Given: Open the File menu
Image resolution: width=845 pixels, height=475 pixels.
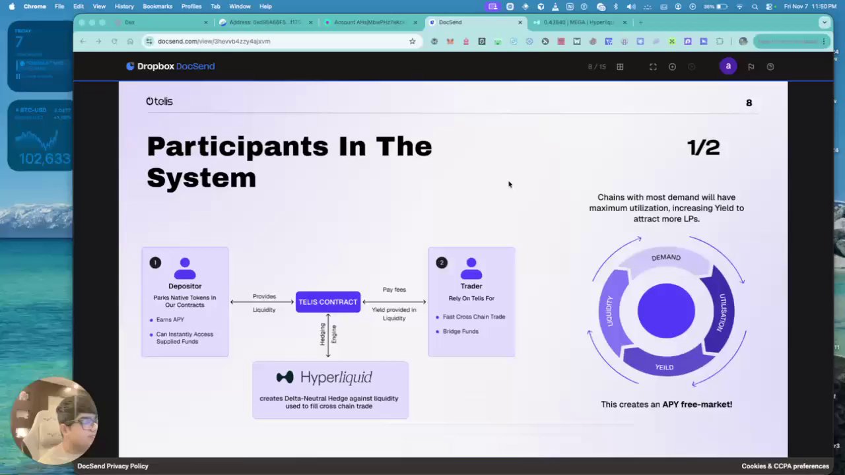Looking at the screenshot, I should click(x=59, y=6).
